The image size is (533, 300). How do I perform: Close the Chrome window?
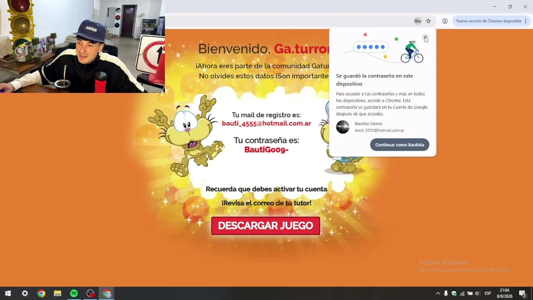[525, 7]
